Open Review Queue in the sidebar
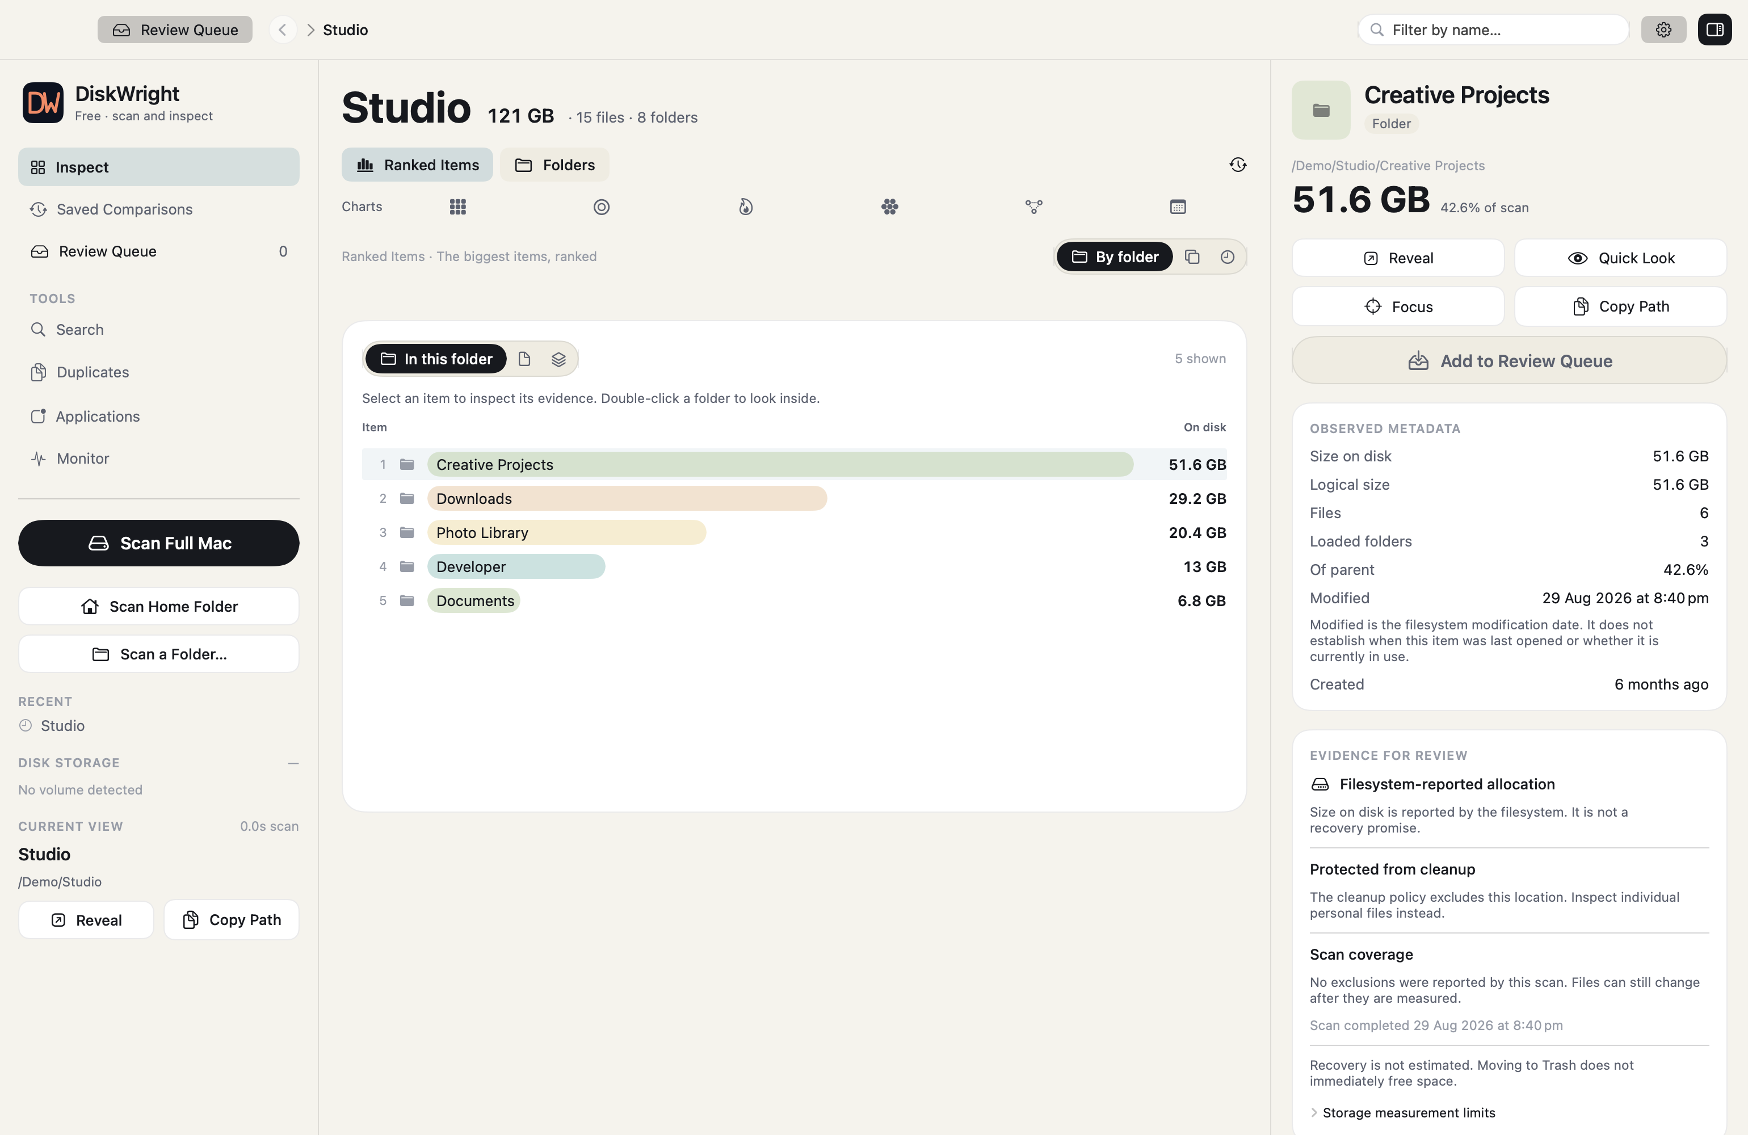Viewport: 1748px width, 1135px height. coord(159,251)
